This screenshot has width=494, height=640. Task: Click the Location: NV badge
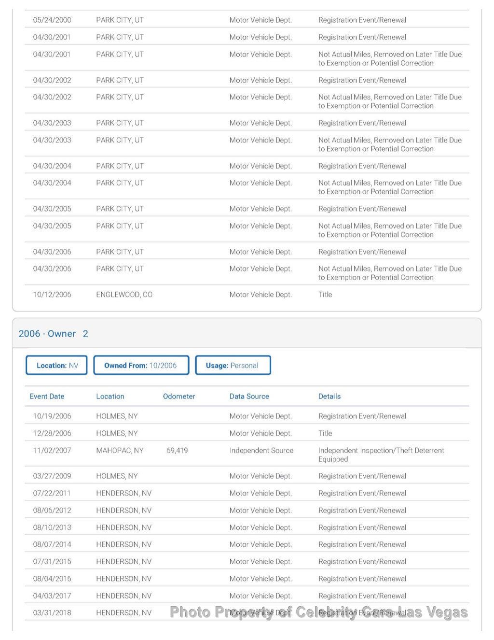(x=56, y=365)
